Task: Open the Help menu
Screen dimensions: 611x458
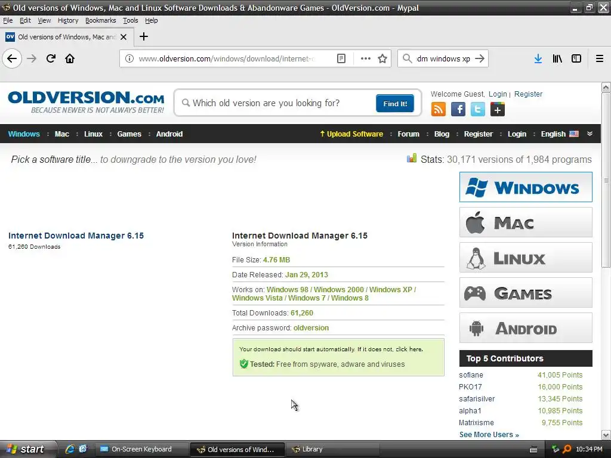Action: coord(151,20)
